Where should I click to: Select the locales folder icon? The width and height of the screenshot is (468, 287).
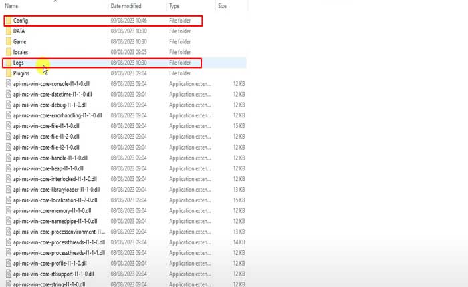coord(7,52)
